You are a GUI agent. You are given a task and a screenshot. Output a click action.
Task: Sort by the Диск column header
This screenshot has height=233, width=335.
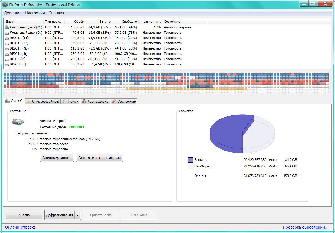point(23,21)
